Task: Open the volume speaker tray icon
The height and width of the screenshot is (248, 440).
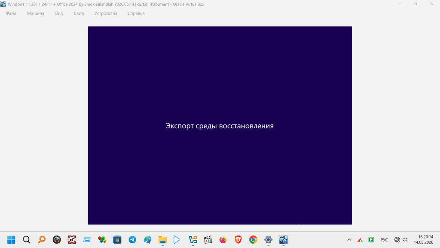Action: pyautogui.click(x=405, y=239)
